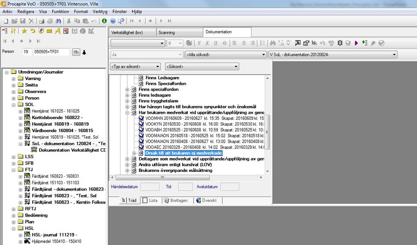The image size is (417, 245).
Task: Click the red checklist icon in left toolbar
Action: [x=66, y=31]
